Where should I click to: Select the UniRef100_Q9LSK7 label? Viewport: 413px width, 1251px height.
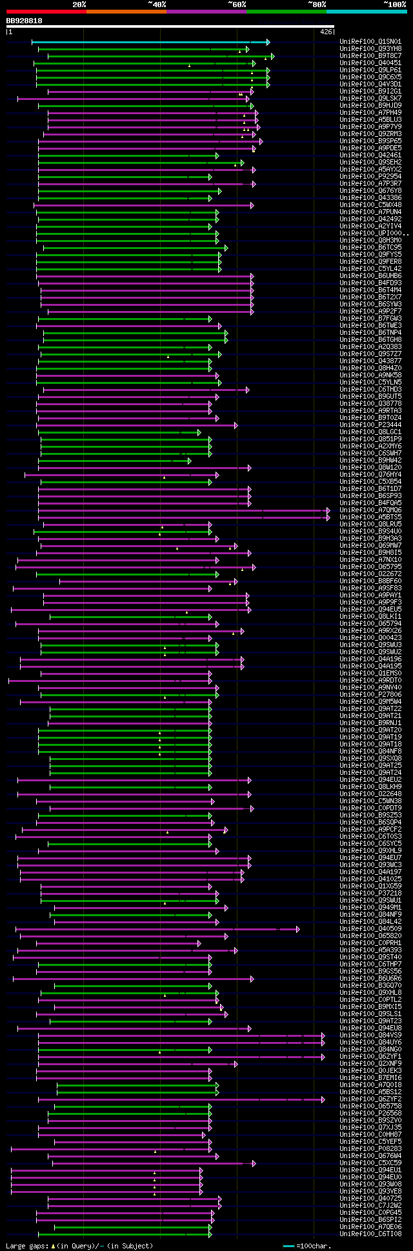(370, 99)
